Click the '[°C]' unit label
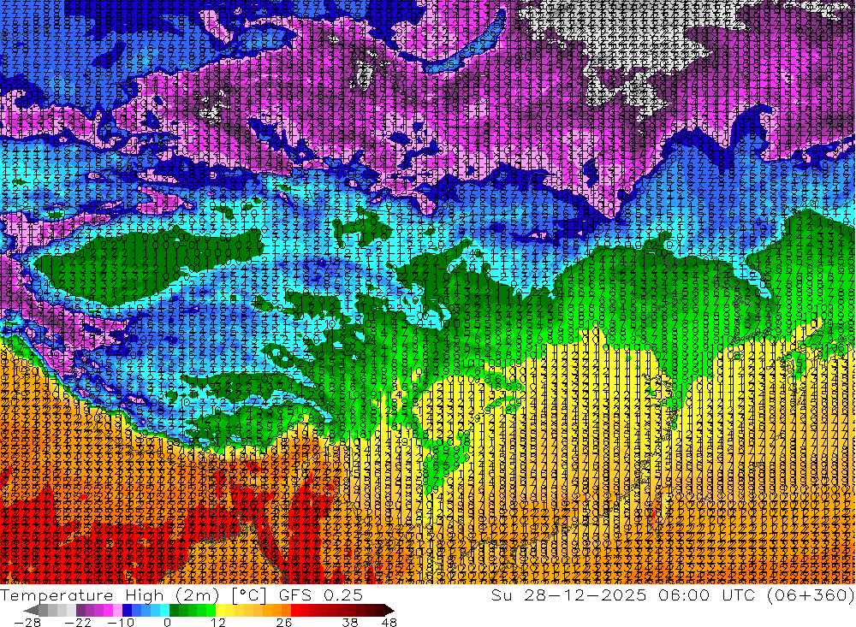 (x=249, y=595)
